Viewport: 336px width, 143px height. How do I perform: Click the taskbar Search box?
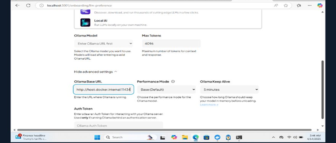(130, 137)
